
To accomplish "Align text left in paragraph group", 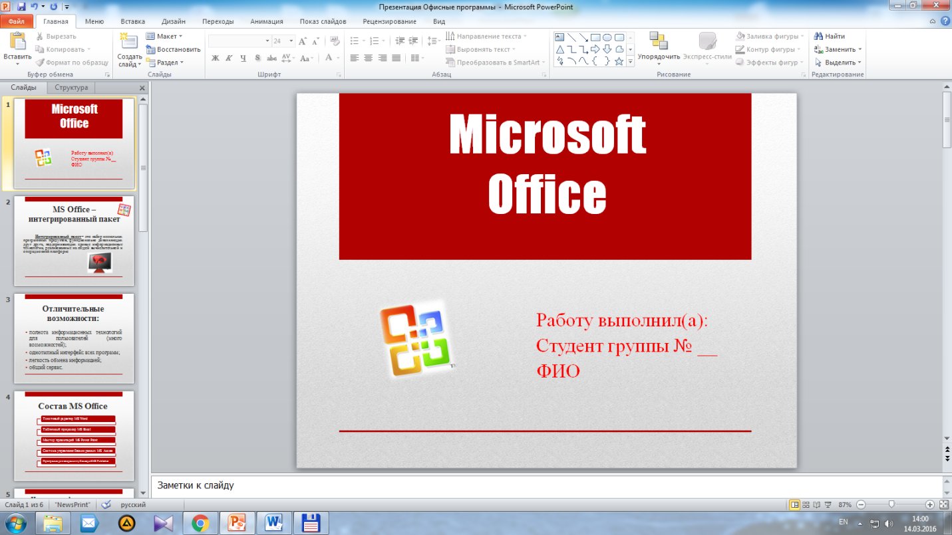I will (355, 58).
